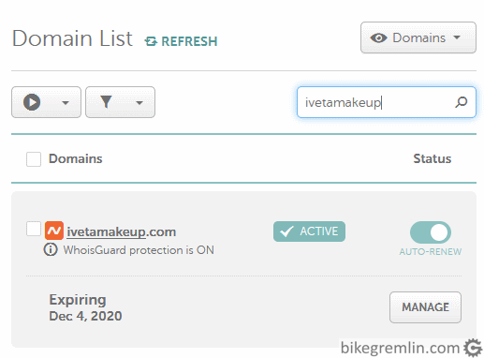The width and height of the screenshot is (484, 358).
Task: Click the bikegremlin gear logo
Action: click(473, 348)
